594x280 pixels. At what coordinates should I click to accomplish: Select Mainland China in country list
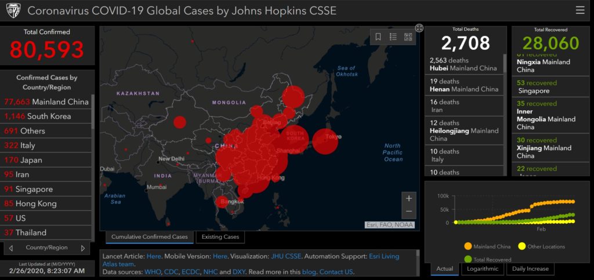46,102
